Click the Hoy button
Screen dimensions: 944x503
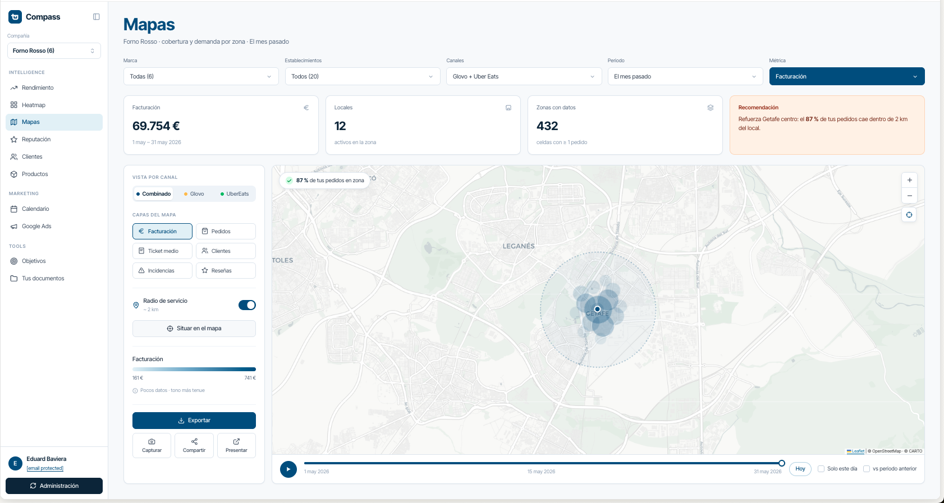[x=800, y=469]
